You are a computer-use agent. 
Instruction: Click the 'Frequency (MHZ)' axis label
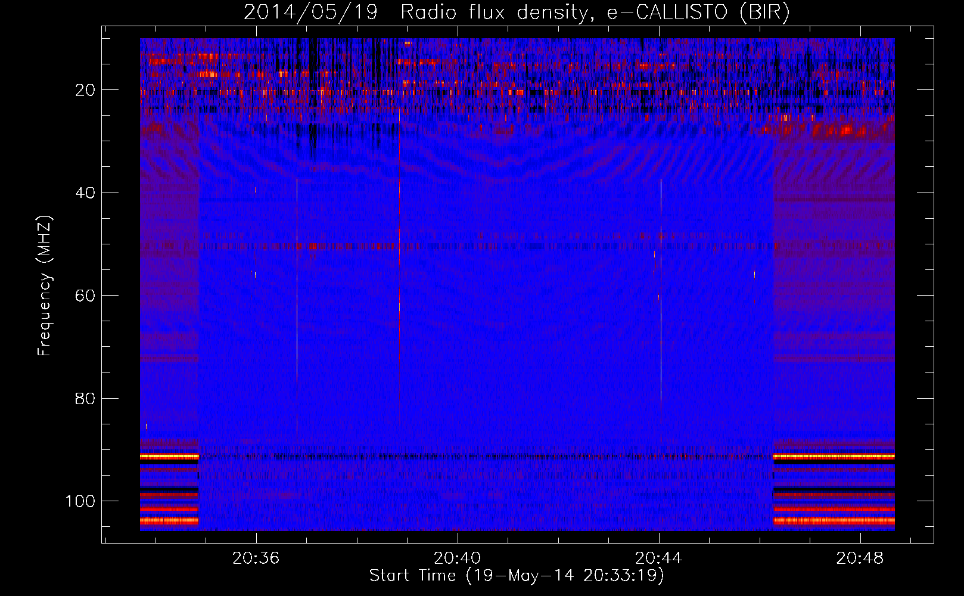(45, 286)
